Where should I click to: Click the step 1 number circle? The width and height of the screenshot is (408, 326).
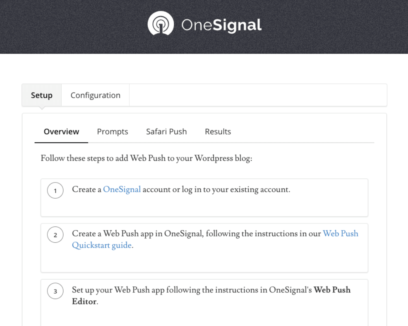tap(55, 191)
